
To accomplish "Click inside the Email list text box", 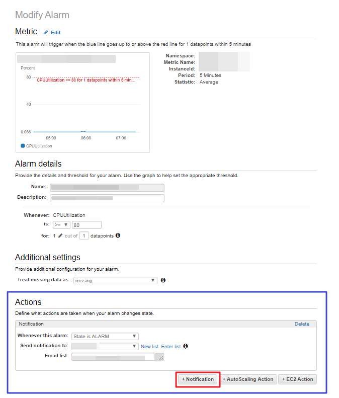I will [x=115, y=357].
